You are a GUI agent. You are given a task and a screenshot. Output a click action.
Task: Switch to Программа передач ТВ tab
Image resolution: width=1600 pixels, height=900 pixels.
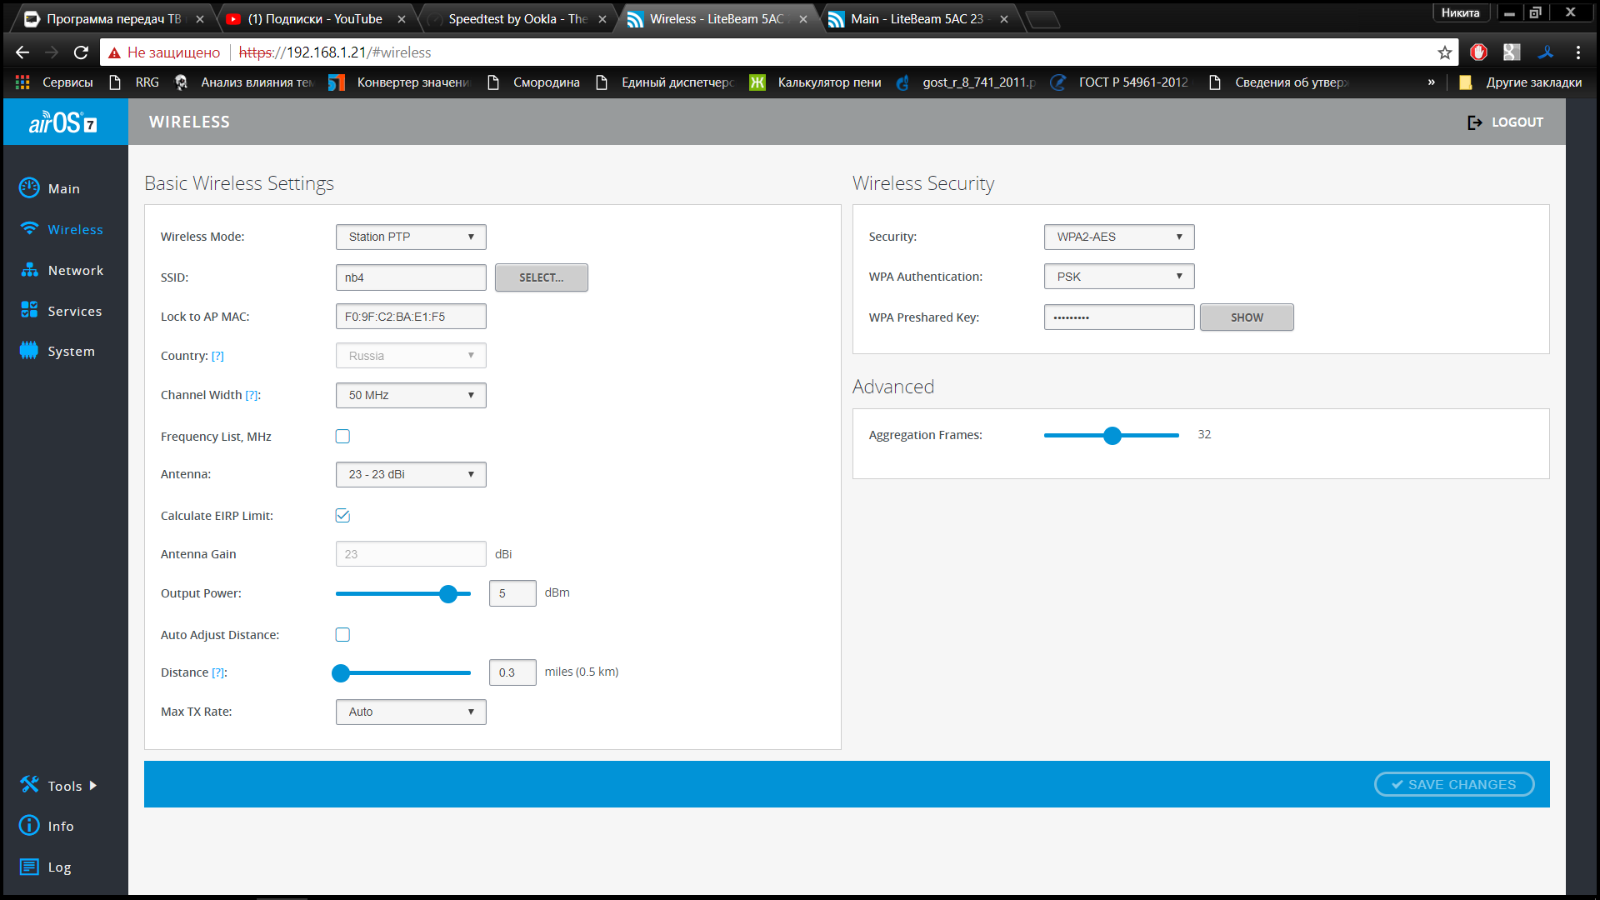tap(113, 19)
